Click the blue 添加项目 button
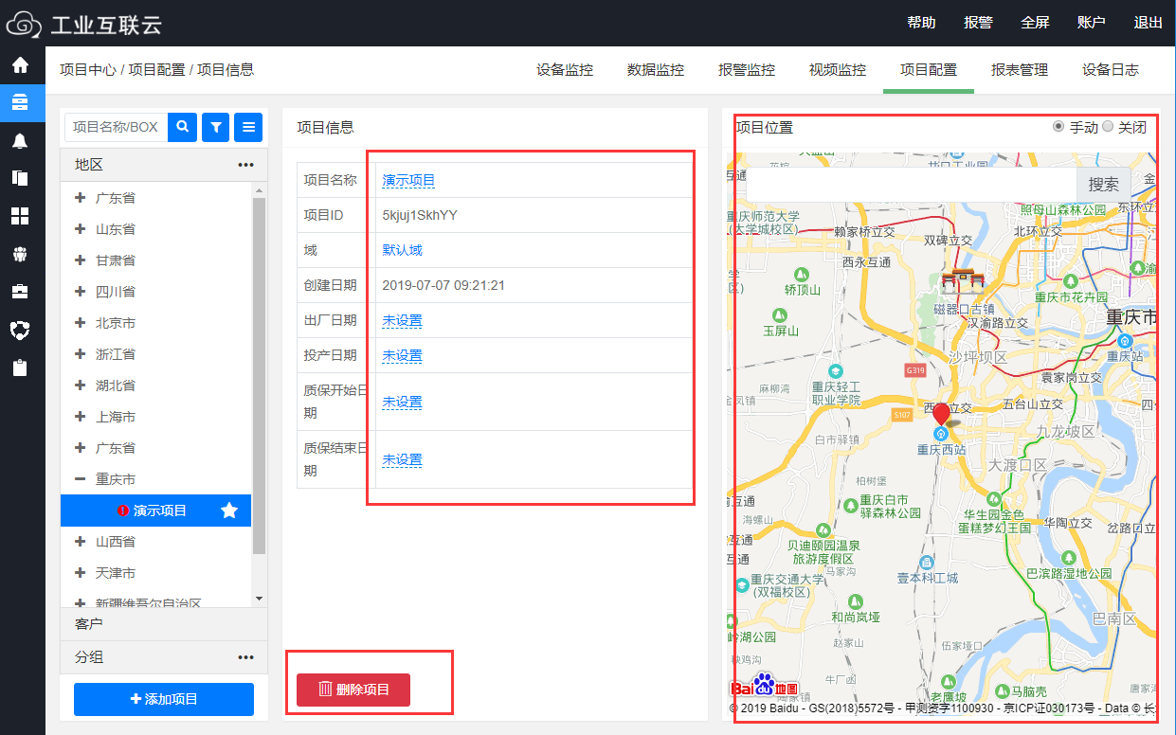 (x=164, y=699)
